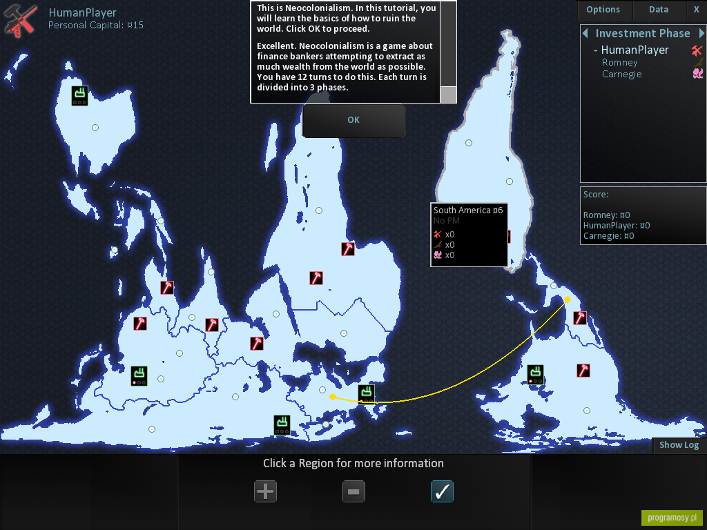The height and width of the screenshot is (530, 707).
Task: Click the left end point of the yellow route
Action: pyautogui.click(x=333, y=397)
